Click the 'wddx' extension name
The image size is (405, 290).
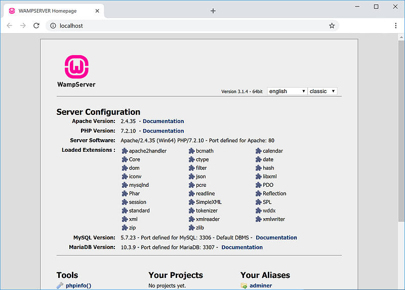point(269,211)
